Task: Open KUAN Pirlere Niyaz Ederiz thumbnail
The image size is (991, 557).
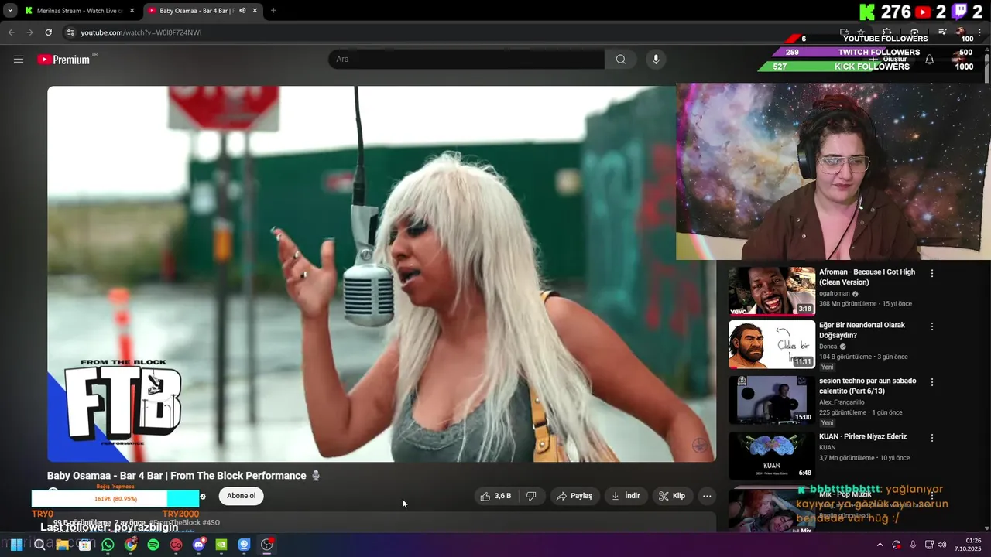Action: [772, 456]
